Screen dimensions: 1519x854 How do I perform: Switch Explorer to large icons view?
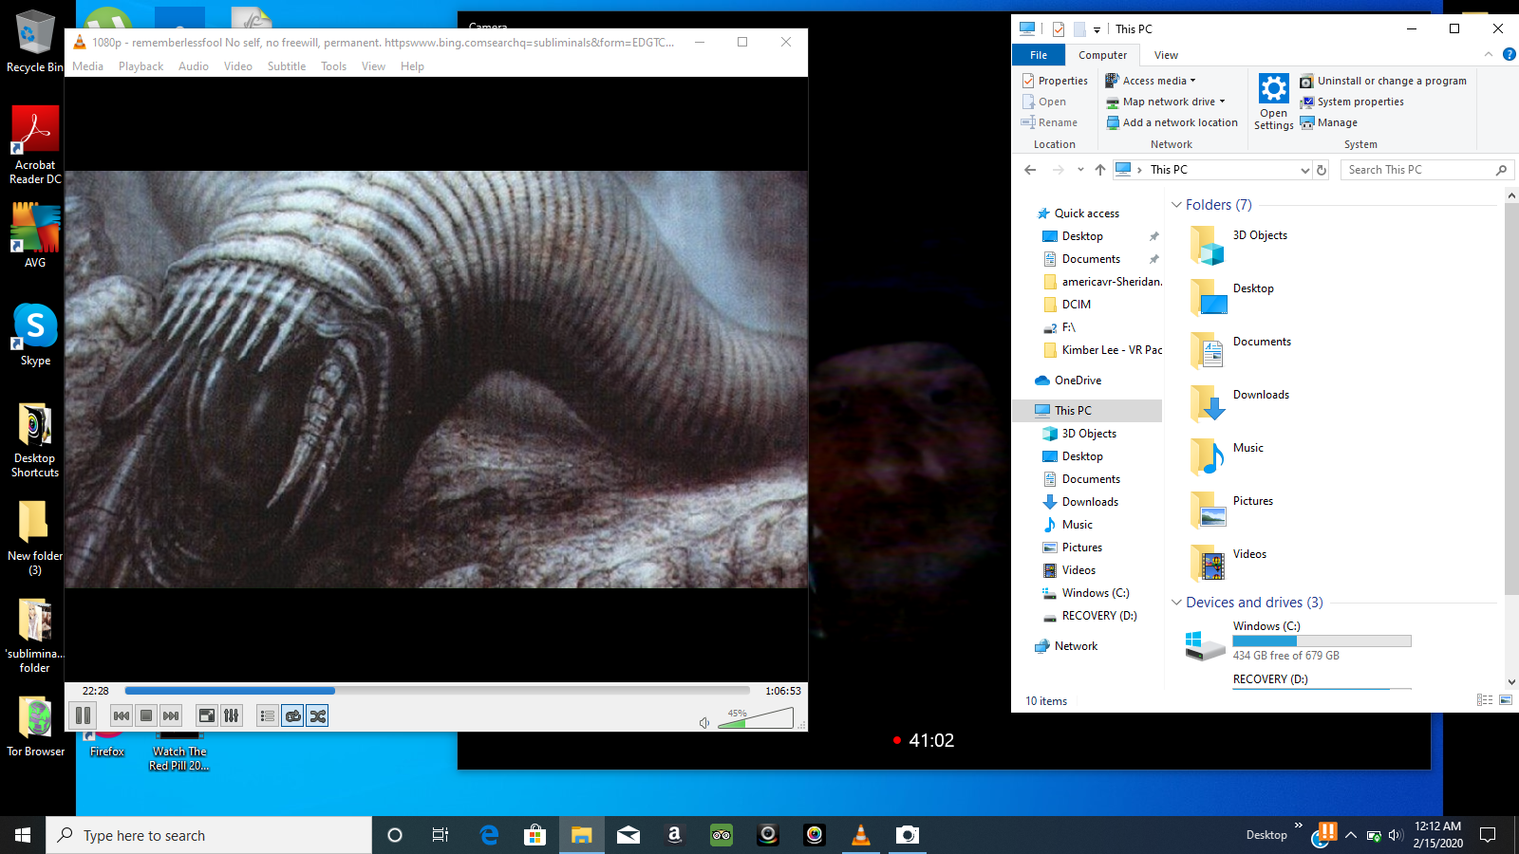pyautogui.click(x=1506, y=700)
